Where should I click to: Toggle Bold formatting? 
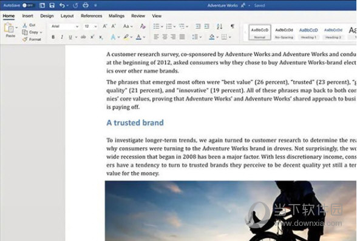53,37
